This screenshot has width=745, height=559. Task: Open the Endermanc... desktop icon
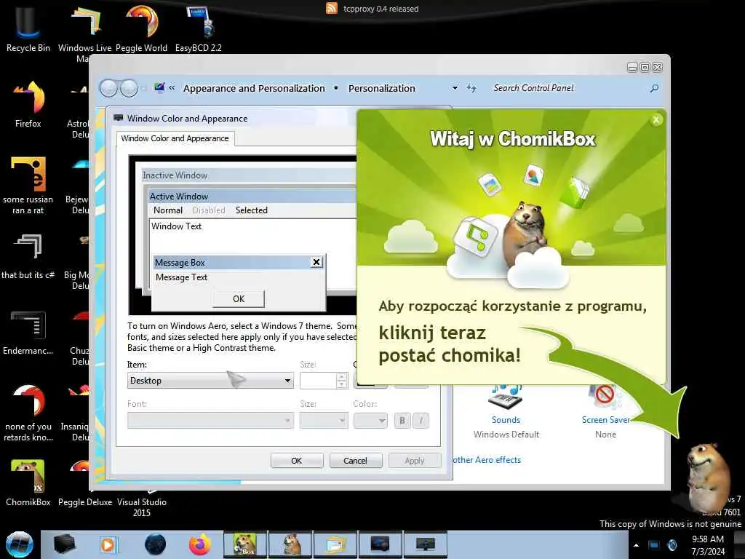click(x=28, y=332)
